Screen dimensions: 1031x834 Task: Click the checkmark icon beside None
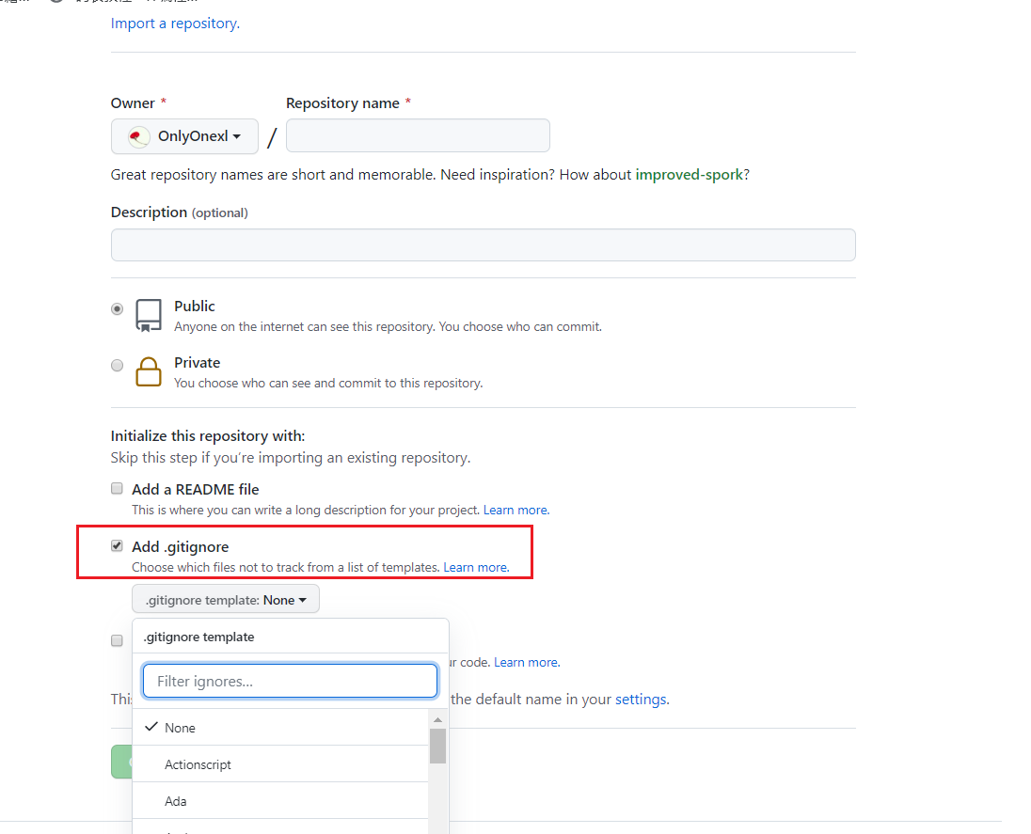pos(151,727)
